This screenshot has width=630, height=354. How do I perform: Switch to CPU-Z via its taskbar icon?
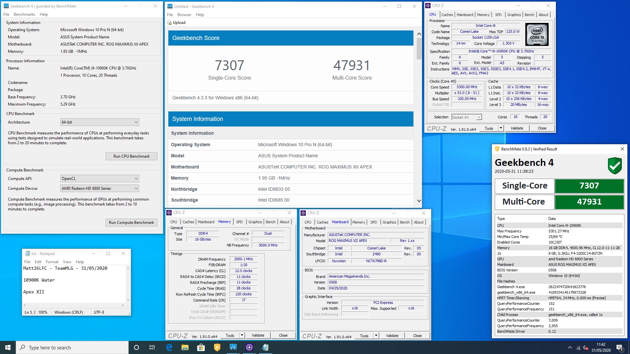(249, 347)
